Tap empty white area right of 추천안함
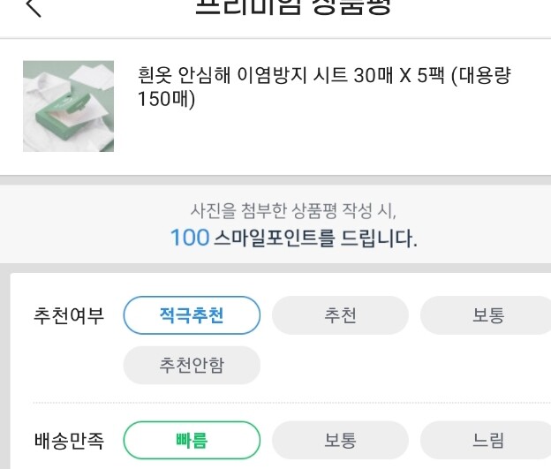This screenshot has width=551, height=469. click(x=404, y=365)
